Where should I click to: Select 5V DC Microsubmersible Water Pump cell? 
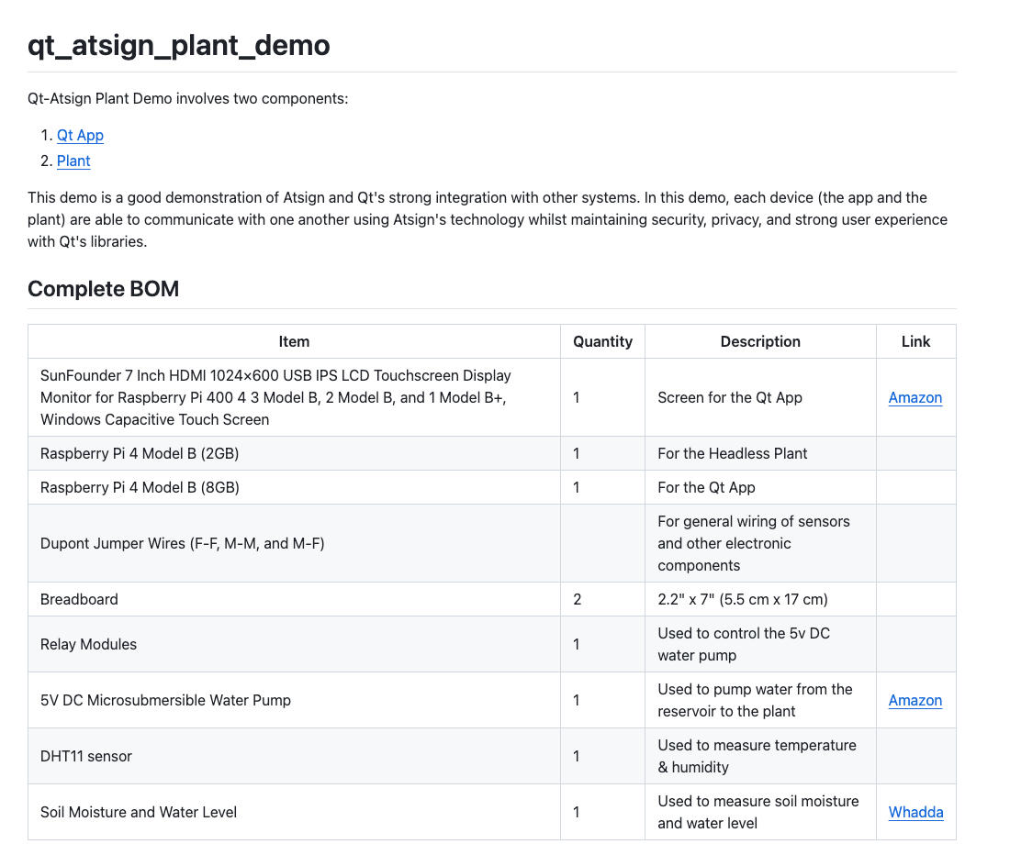pyautogui.click(x=294, y=700)
